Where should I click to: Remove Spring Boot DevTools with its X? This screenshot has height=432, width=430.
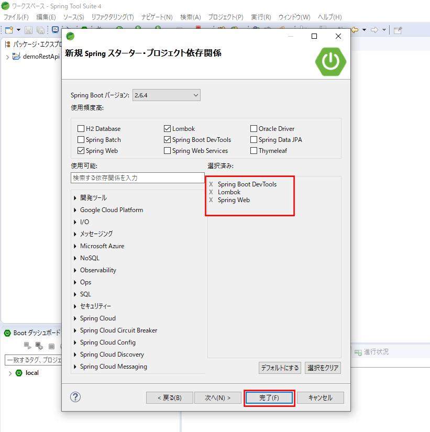tap(211, 184)
